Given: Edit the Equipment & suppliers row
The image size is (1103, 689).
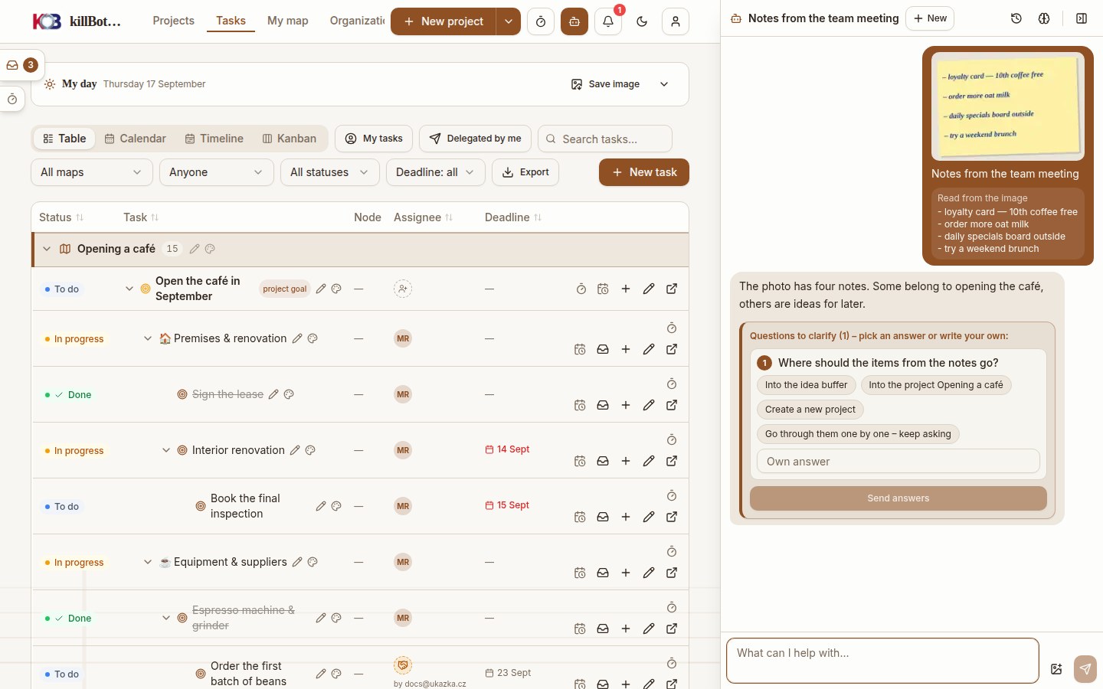Looking at the screenshot, I should tap(649, 573).
